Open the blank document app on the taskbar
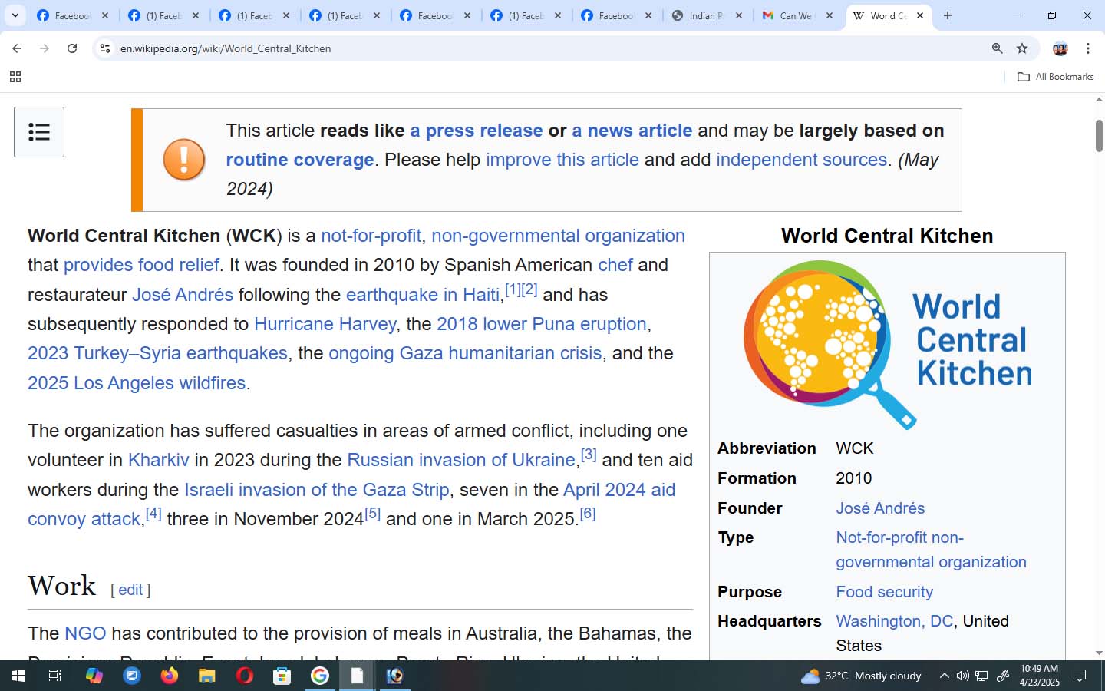1105x691 pixels. [x=358, y=676]
